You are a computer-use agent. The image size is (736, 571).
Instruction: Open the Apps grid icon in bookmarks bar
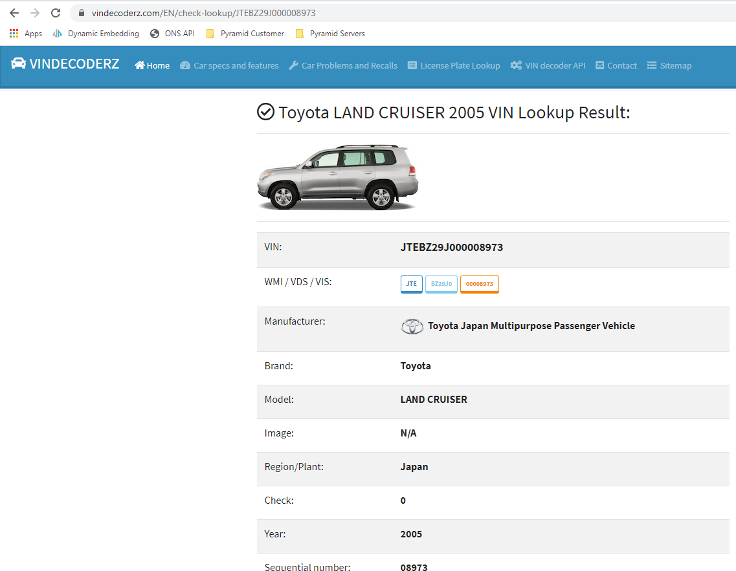[x=14, y=33]
